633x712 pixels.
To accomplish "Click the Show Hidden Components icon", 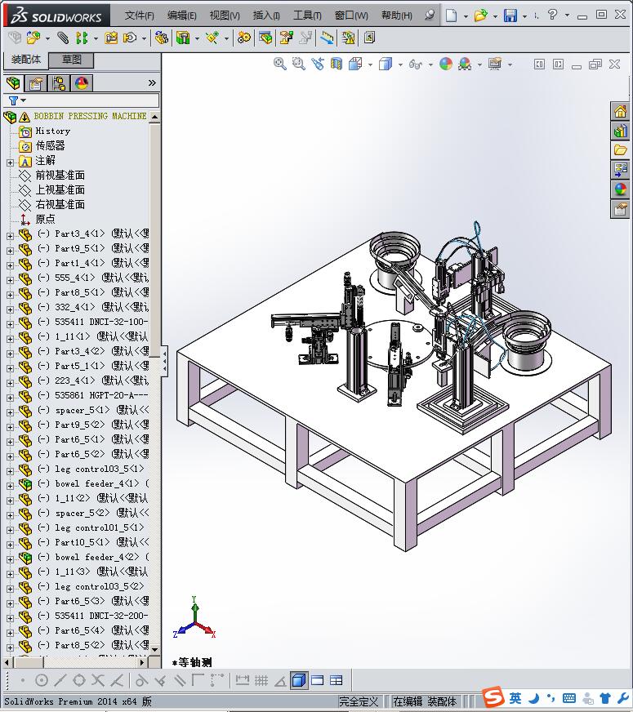I will pyautogui.click(x=161, y=38).
